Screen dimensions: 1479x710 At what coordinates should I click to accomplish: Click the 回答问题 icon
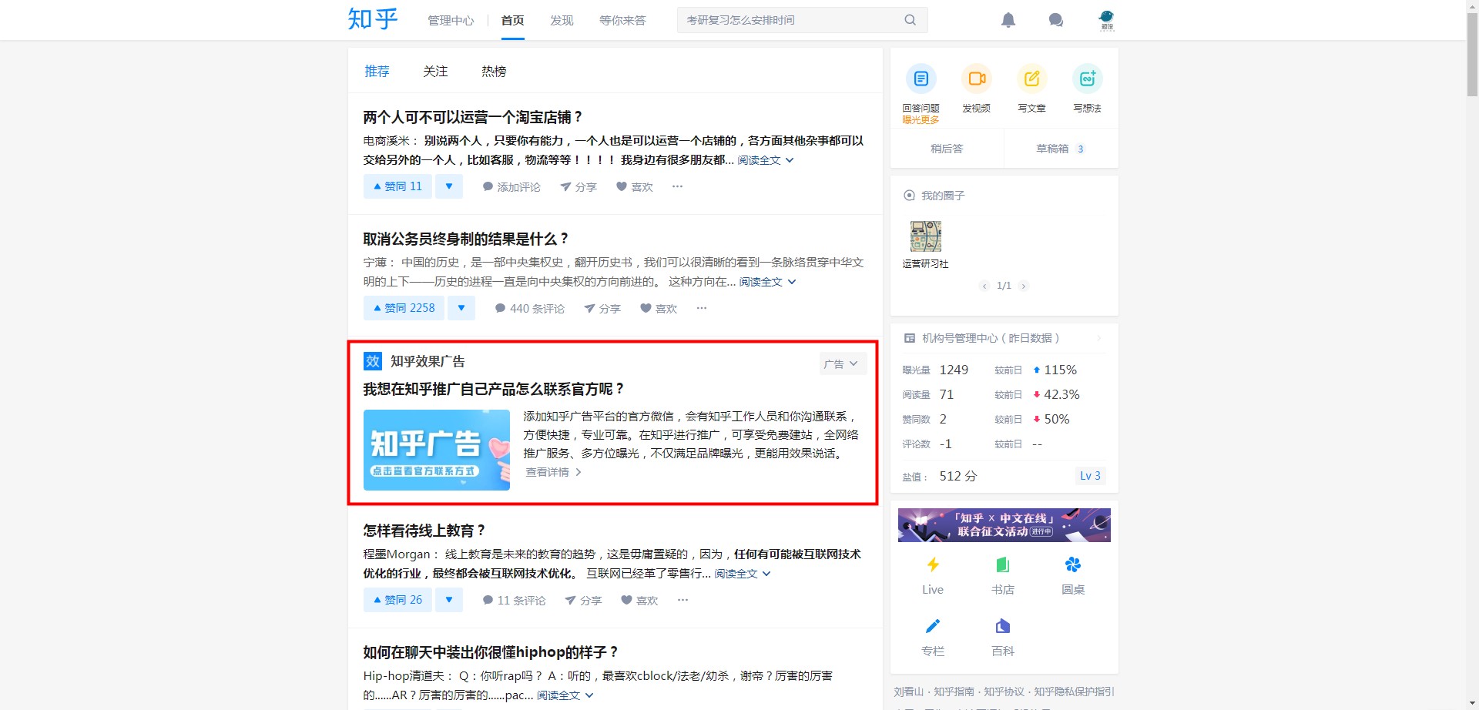921,79
